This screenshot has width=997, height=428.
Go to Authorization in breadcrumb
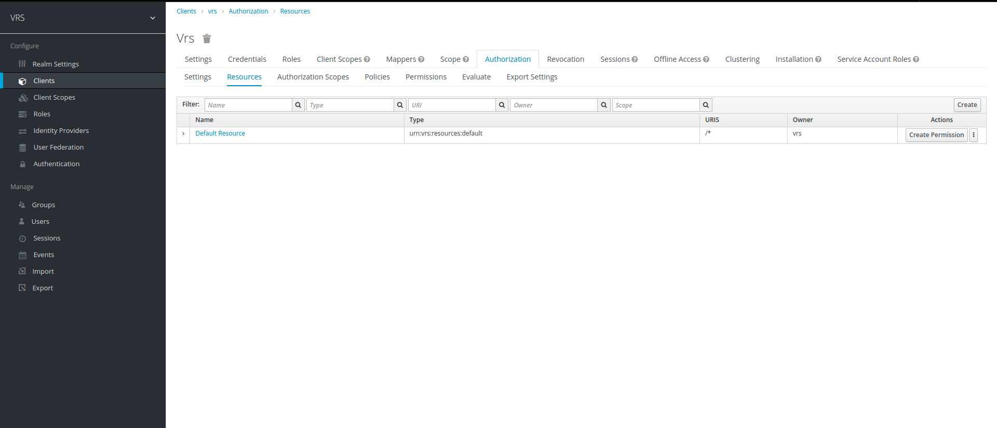point(248,11)
